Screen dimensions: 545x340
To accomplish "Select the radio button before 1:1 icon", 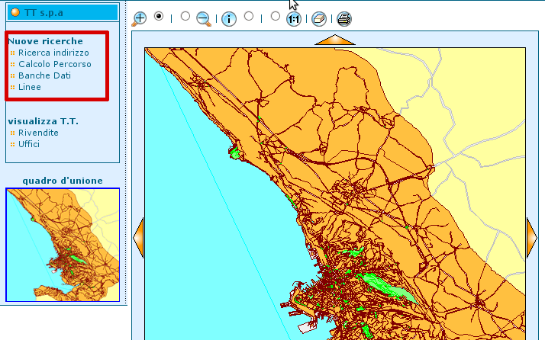I will (275, 16).
